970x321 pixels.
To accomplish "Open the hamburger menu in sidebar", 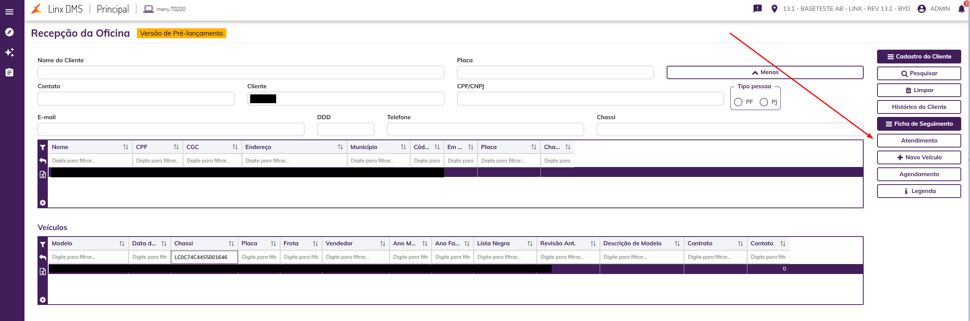I will coord(10,12).
